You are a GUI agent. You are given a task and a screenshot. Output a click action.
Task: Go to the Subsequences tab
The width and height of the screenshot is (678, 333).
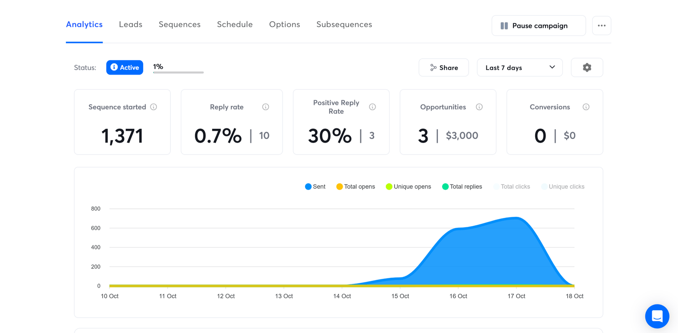tap(344, 24)
